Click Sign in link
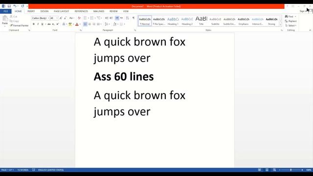 tap(303, 11)
